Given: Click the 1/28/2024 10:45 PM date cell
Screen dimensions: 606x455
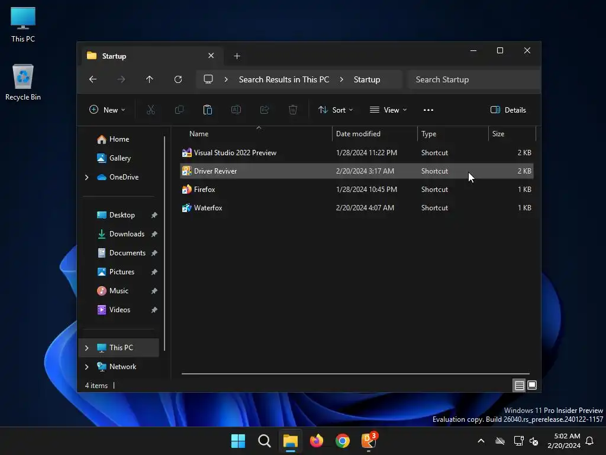Looking at the screenshot, I should (x=366, y=189).
